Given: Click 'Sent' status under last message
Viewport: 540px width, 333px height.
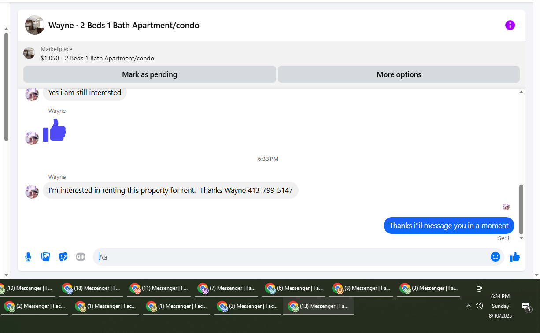Looking at the screenshot, I should pyautogui.click(x=504, y=238).
